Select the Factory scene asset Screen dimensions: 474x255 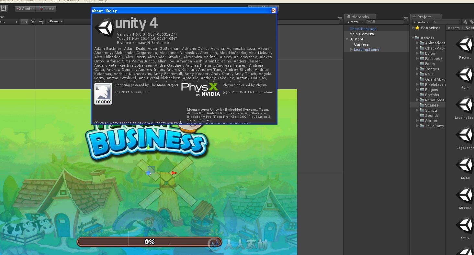pyautogui.click(x=465, y=48)
